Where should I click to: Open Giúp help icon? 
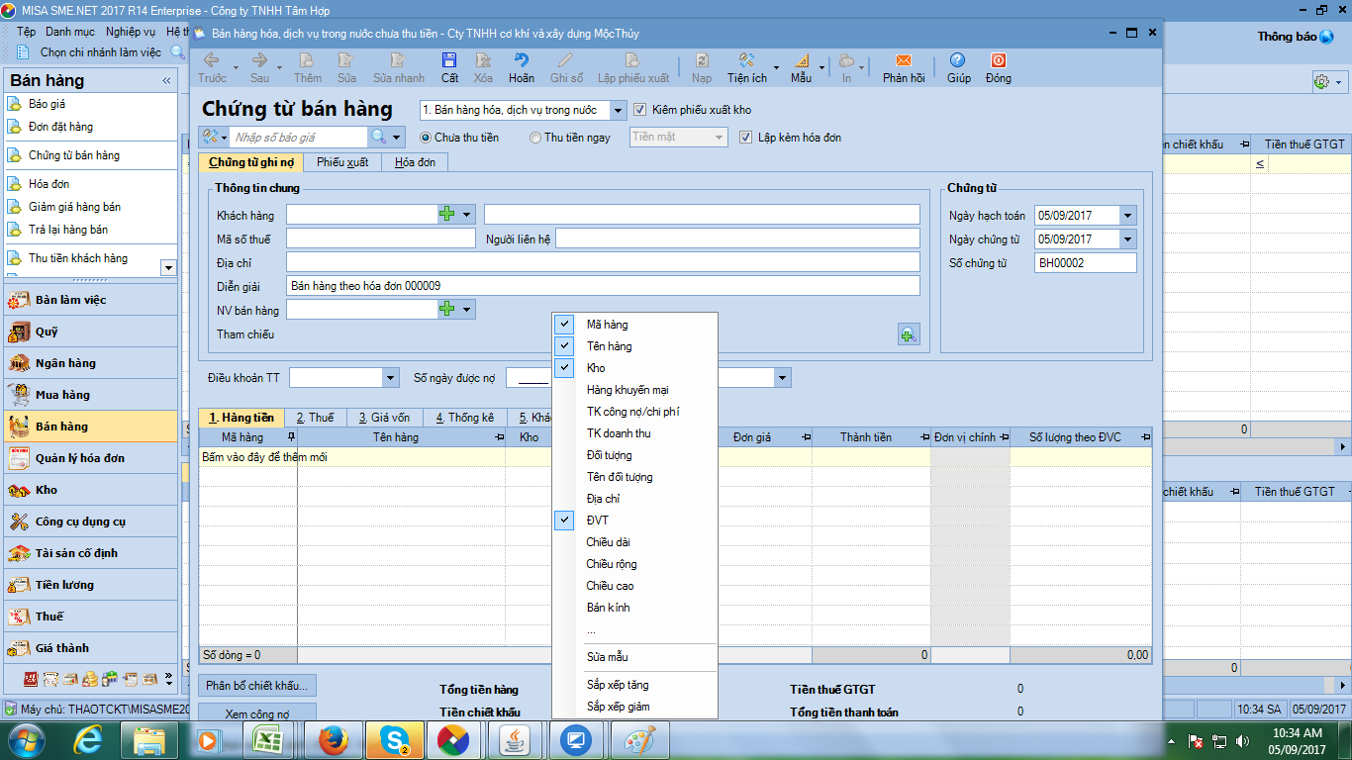[x=958, y=60]
